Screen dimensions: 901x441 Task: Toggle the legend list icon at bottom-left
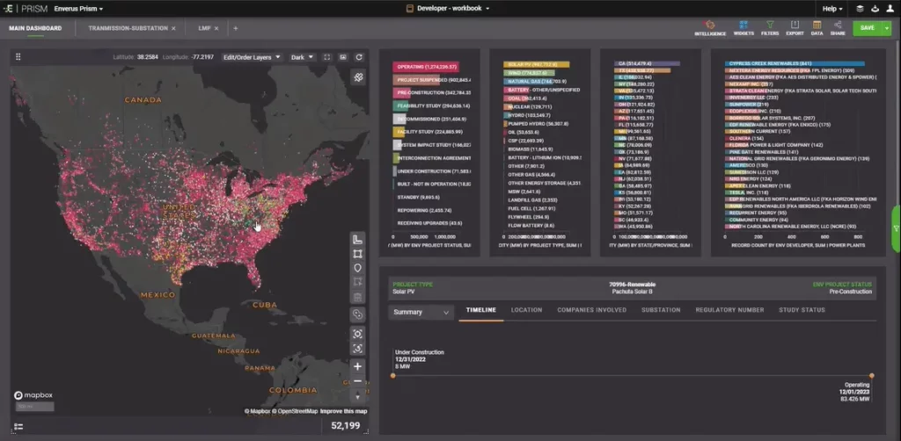click(18, 427)
